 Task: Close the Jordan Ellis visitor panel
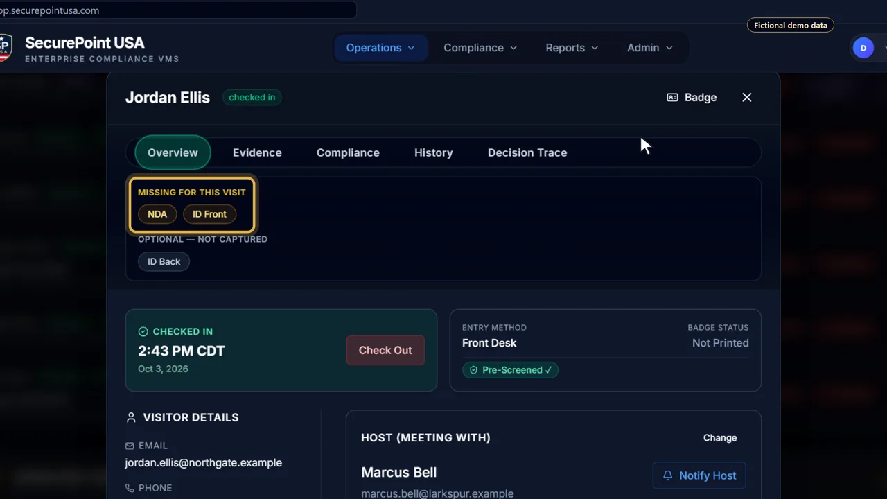[x=746, y=98]
